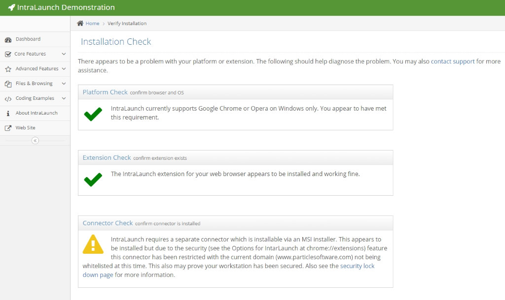The image size is (505, 300).
Task: Select Advanced Features in the sidebar
Action: point(35,69)
